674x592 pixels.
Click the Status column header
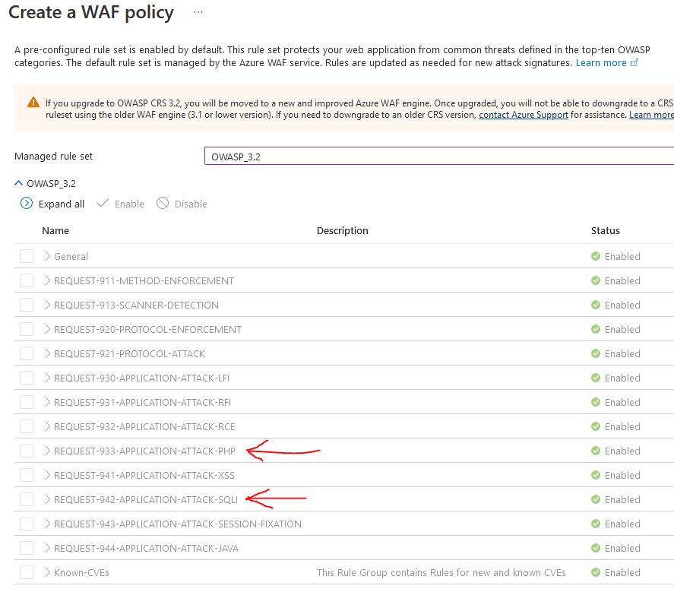pyautogui.click(x=606, y=230)
